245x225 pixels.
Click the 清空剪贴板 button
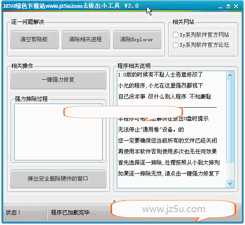[x=34, y=39]
